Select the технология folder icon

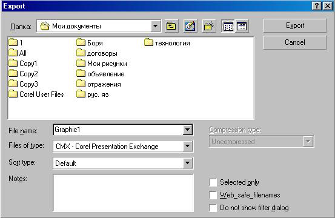point(148,42)
